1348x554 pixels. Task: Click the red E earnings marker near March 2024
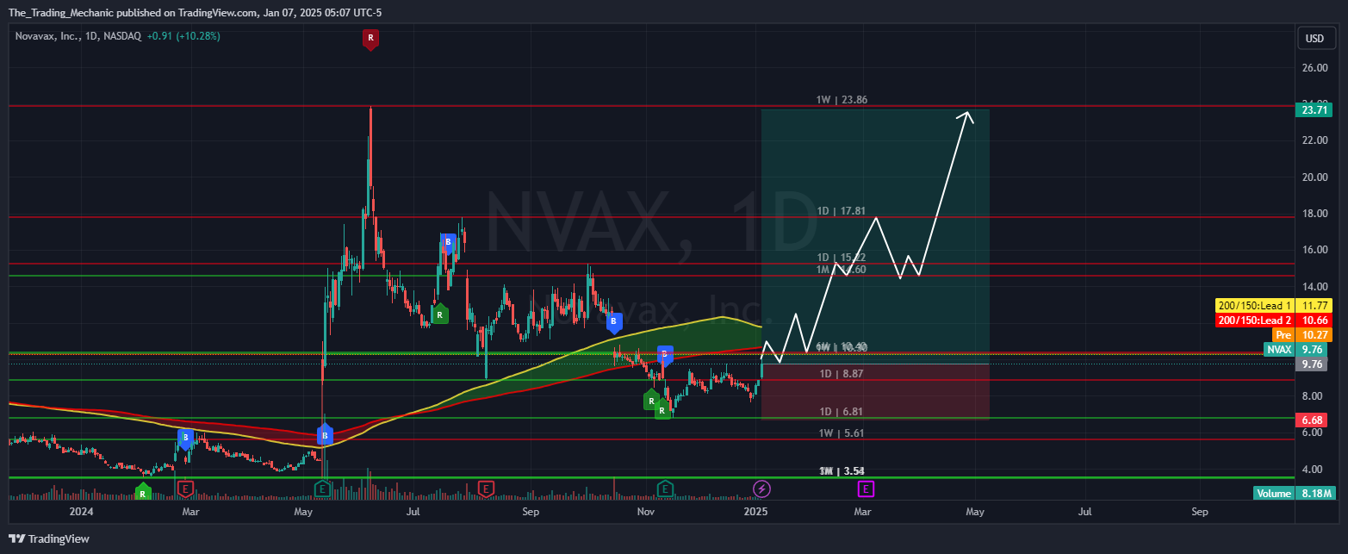[184, 489]
